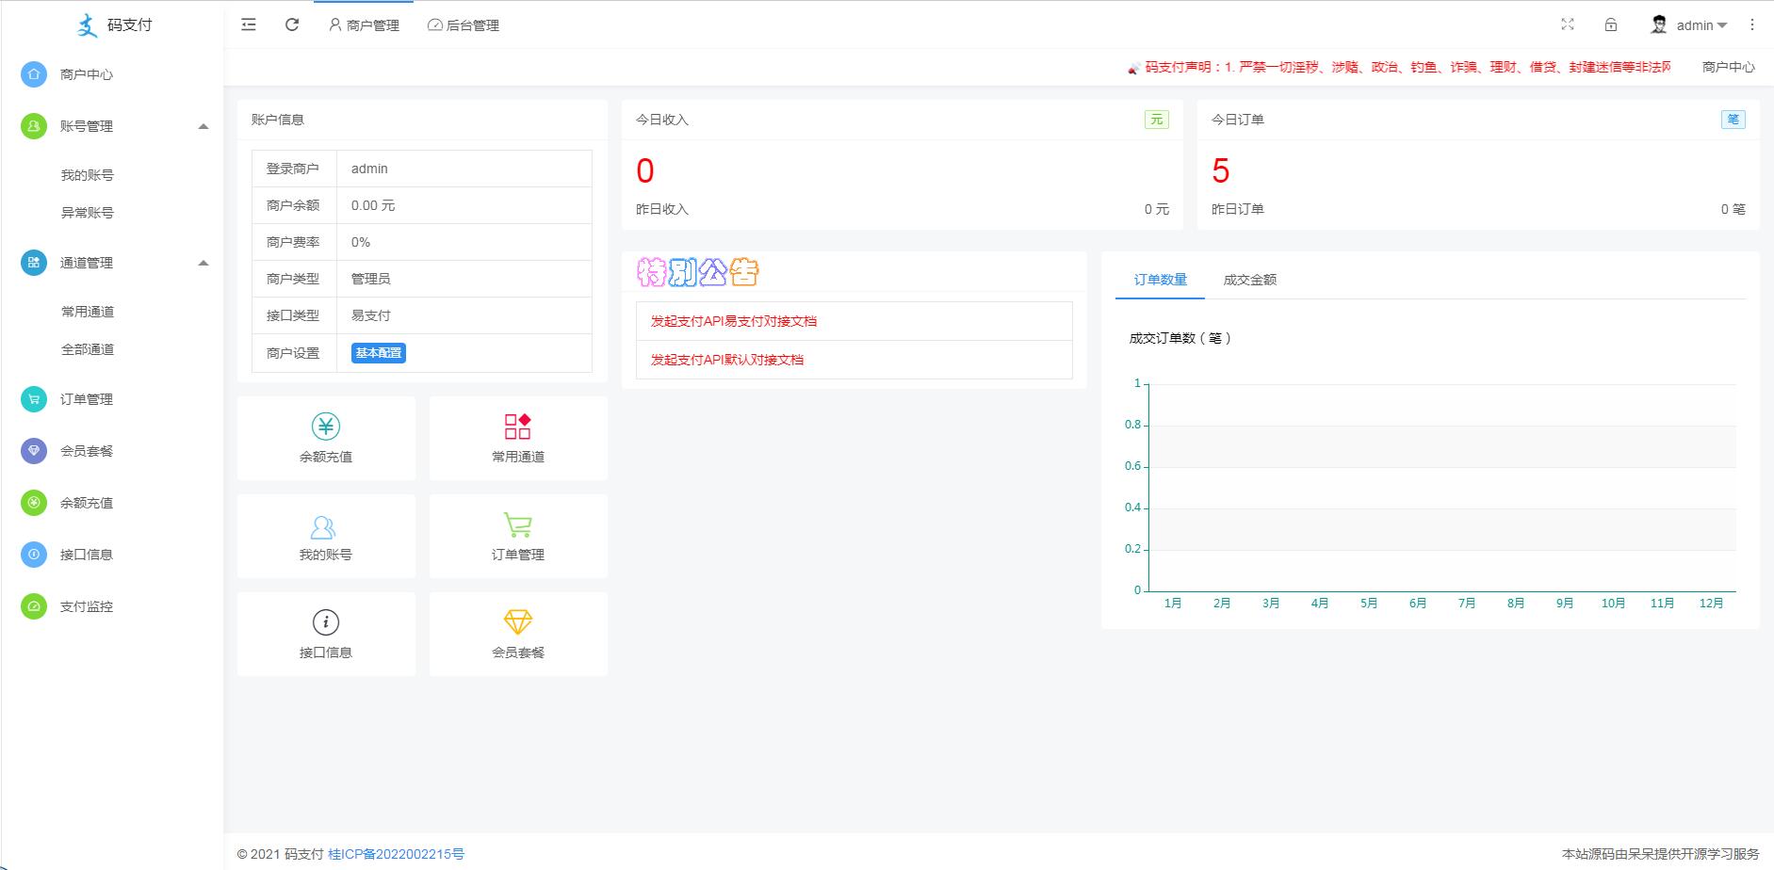This screenshot has width=1774, height=870.
Task: Click the lock screen icon
Action: (x=1611, y=25)
